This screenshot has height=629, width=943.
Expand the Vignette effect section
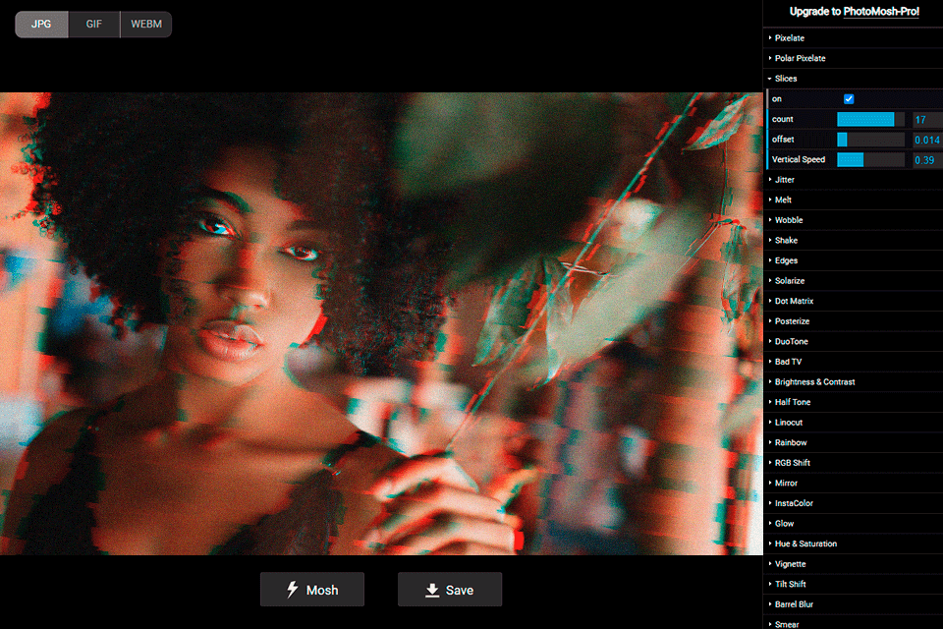coord(853,564)
